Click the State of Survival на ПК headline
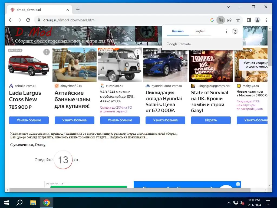The image size is (277, 208). (210, 102)
